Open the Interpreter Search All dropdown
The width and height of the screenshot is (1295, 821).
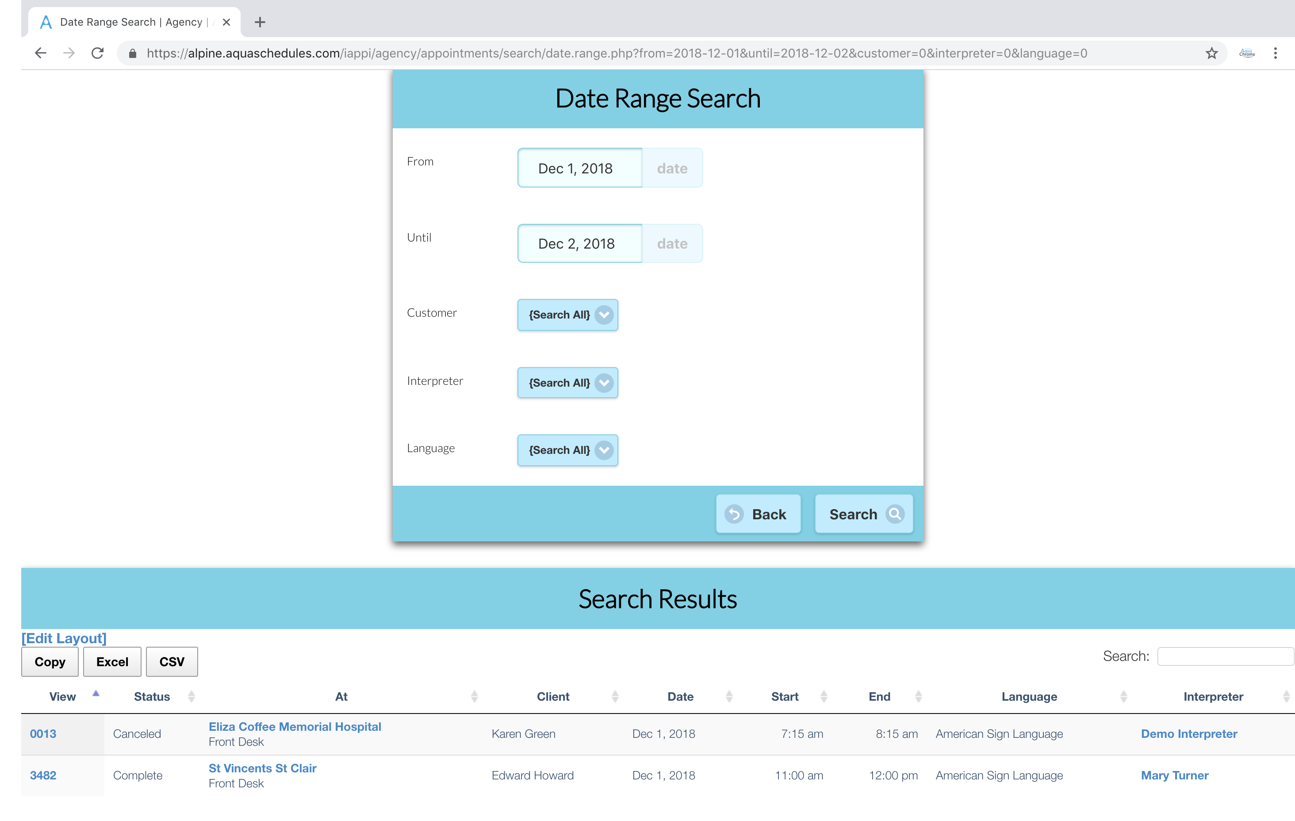click(x=567, y=383)
